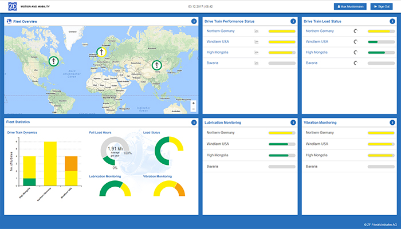Click the Northern Germany bar in Drive Train Dynamics
The width and height of the screenshot is (401, 229).
coord(50,164)
